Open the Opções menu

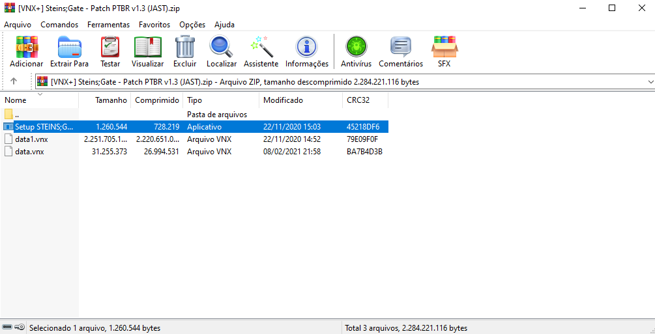(192, 25)
